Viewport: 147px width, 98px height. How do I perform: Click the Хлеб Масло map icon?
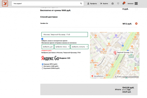[x=135, y=68]
